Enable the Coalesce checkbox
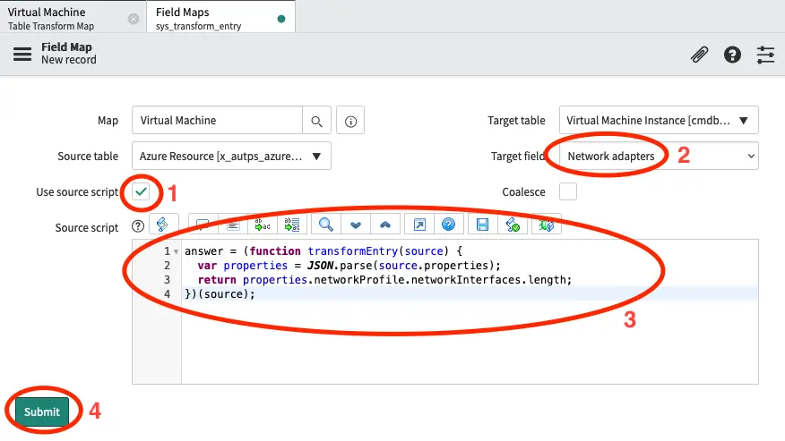Viewport: 785px width, 441px height. click(x=567, y=191)
